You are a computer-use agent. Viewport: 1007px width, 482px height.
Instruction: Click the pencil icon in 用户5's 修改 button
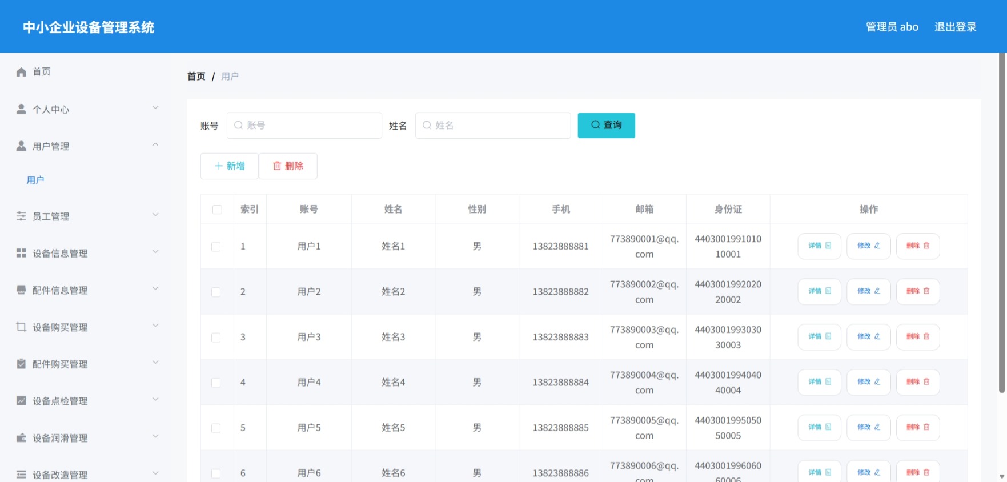[877, 427]
